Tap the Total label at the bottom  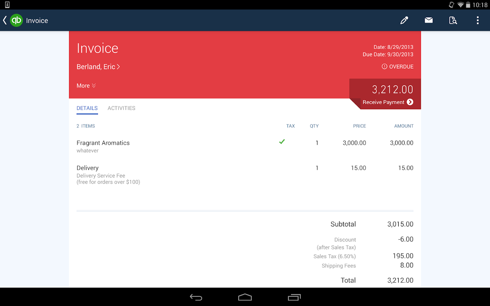(348, 280)
